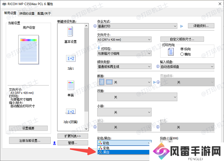
Task: Click the blue arrow next to 详细资料 button
Action: point(181,26)
